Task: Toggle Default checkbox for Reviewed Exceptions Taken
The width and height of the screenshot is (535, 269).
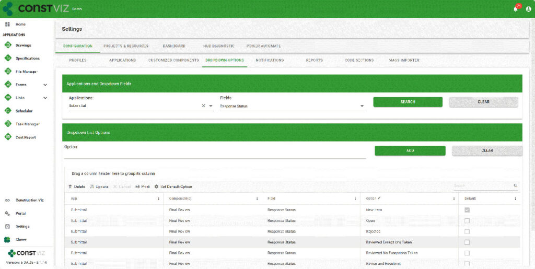Action: tap(467, 242)
